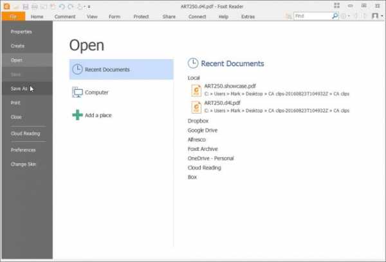
Task: Select Save As in File menu
Action: click(x=27, y=89)
